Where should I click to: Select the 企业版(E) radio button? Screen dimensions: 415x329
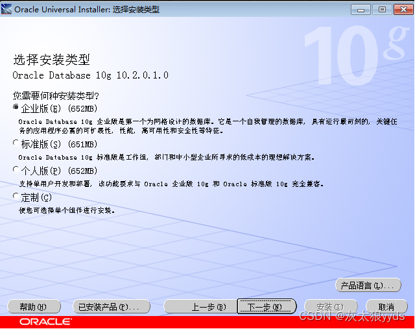16,107
